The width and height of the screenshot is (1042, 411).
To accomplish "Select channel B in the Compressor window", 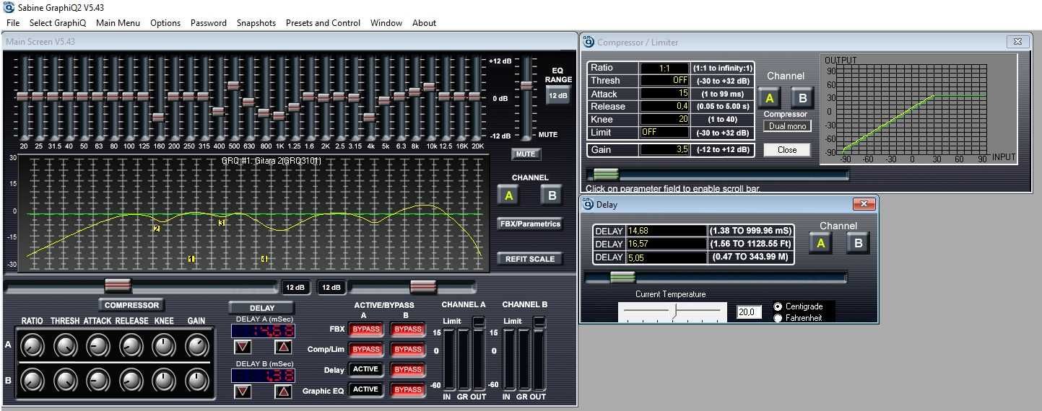I will [802, 98].
